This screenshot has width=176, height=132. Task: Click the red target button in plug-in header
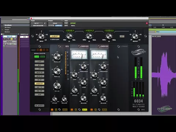[x=147, y=23]
